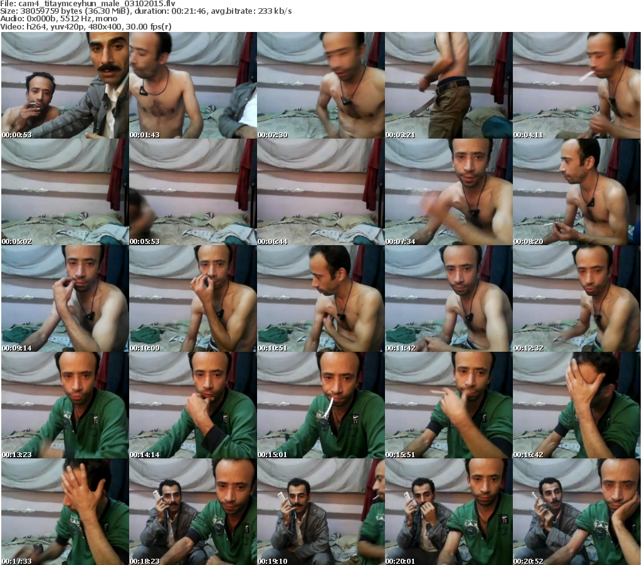View the frame timestamped 00:20:52

point(577,512)
